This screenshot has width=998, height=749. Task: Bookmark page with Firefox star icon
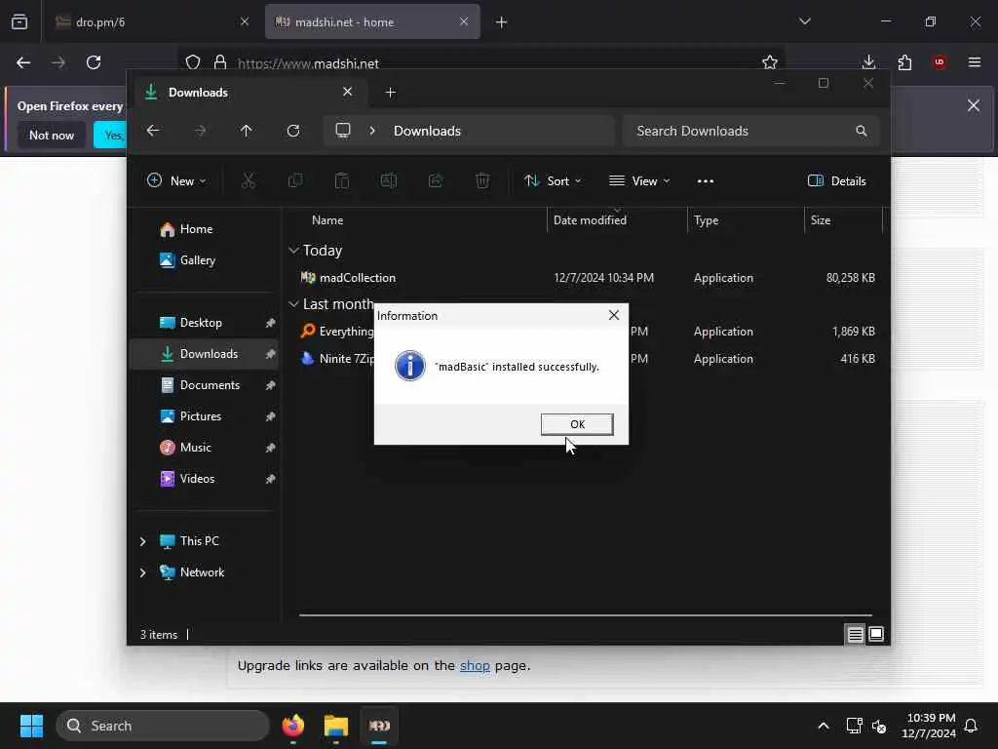pyautogui.click(x=770, y=62)
